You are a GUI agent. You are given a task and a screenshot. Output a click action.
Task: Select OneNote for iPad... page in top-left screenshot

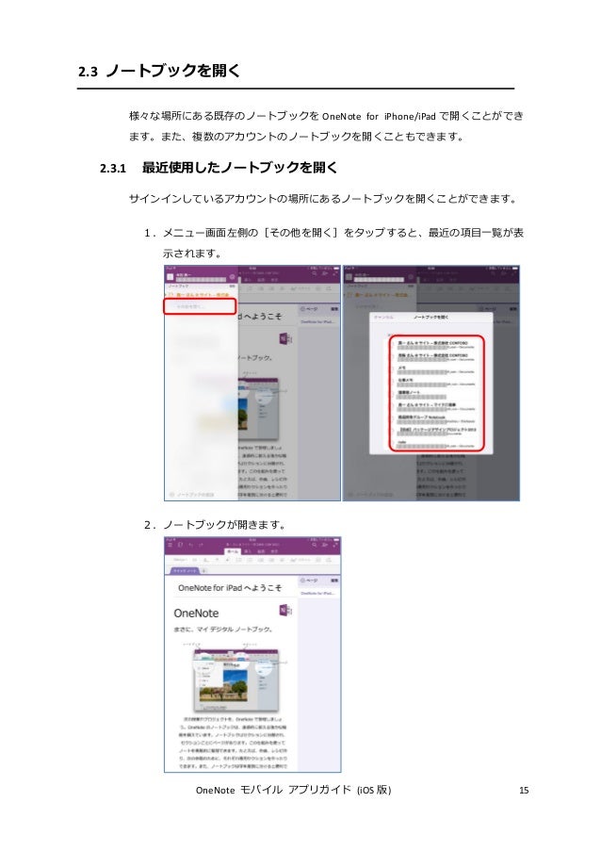[x=317, y=322]
